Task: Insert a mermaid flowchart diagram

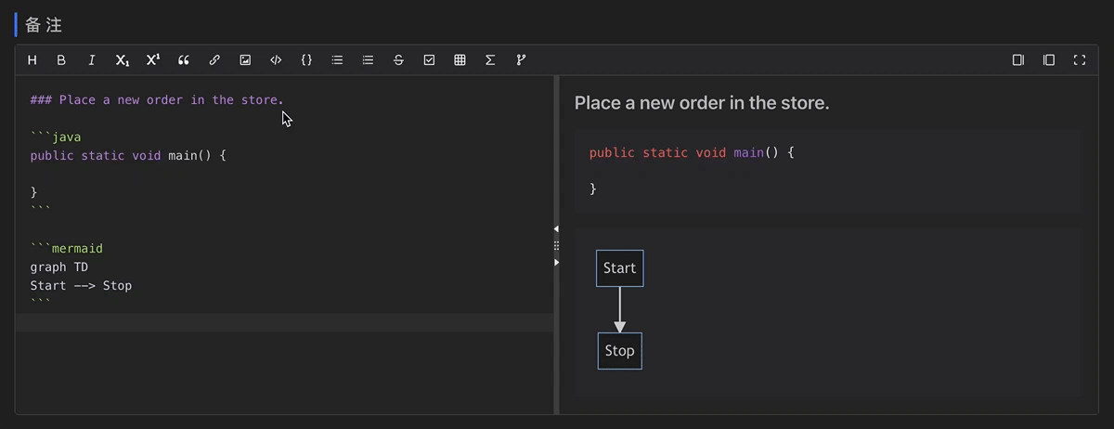Action: 521,60
